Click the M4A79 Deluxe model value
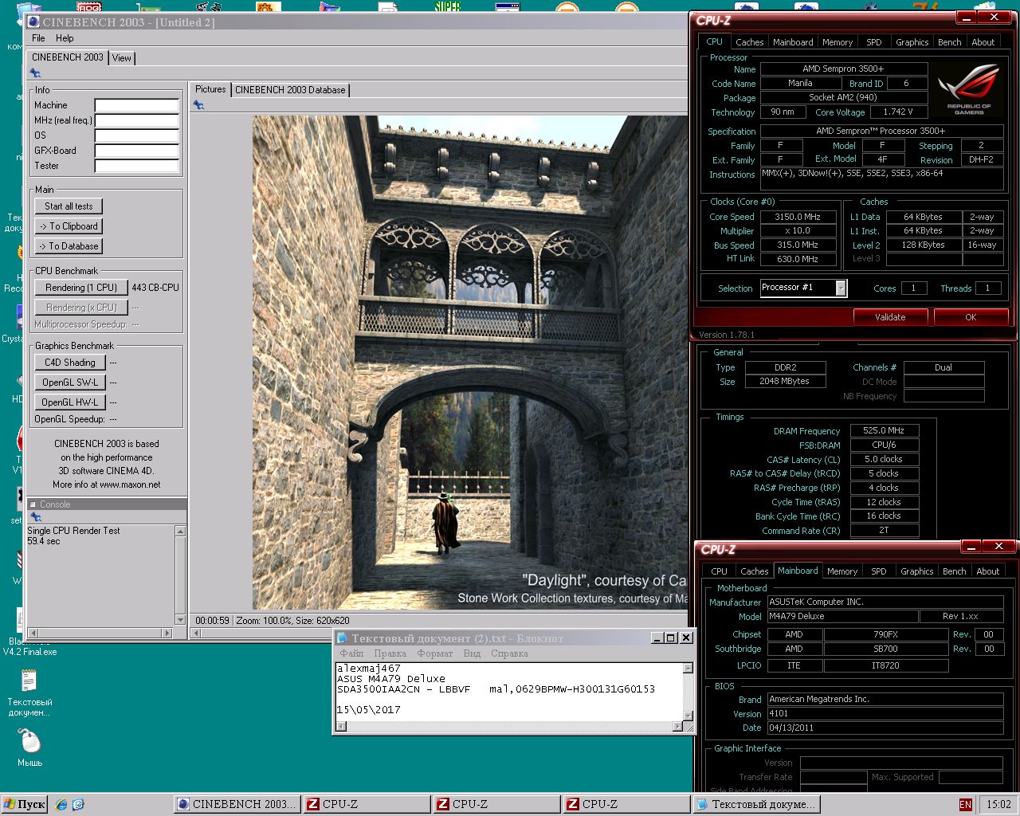Screen dimensions: 1020x816 [x=842, y=617]
